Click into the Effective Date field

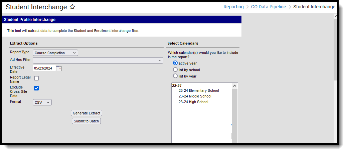click(44, 68)
